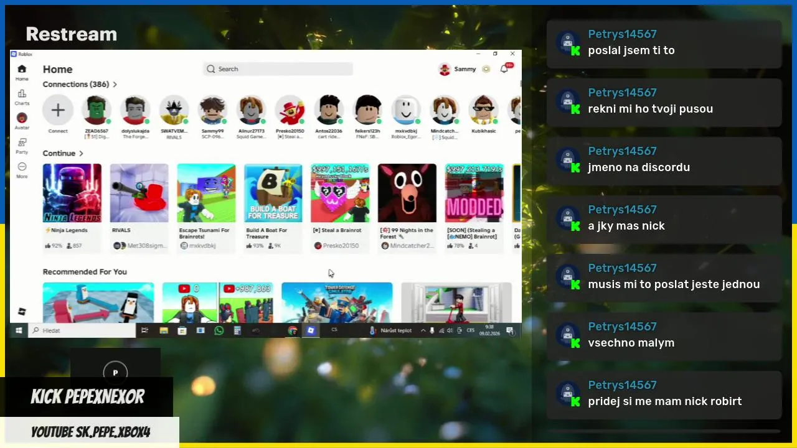Open Build A Boat For Treasure thumbnail
This screenshot has width=797, height=448.
[x=273, y=193]
